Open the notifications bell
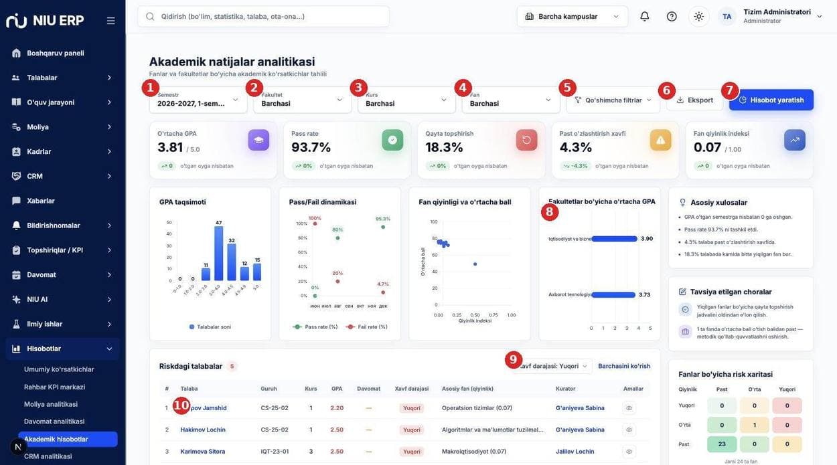 click(645, 16)
